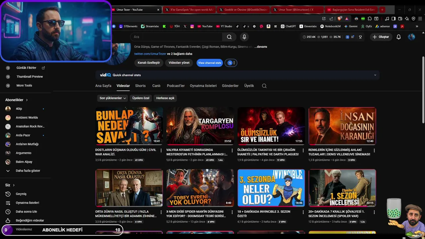Viewport: 425px width, 239px height.
Task: Open account avatar menu
Action: coord(411,37)
